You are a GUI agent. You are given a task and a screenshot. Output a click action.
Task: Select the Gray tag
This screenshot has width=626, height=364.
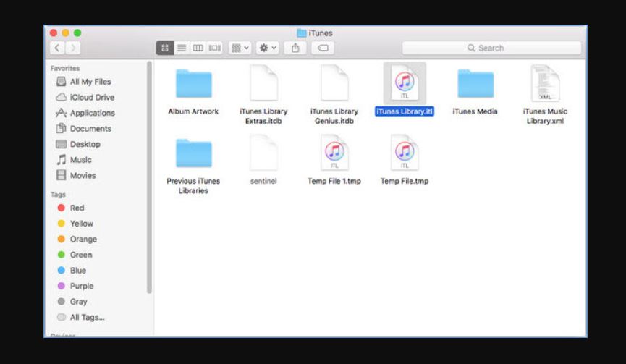tap(72, 301)
